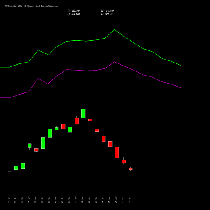Click the small red candle on 22 Apr

[90, 120]
